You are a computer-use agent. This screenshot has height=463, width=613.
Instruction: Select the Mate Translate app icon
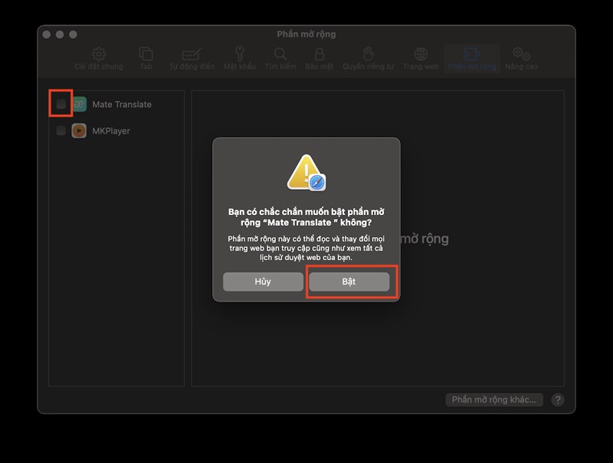click(80, 104)
